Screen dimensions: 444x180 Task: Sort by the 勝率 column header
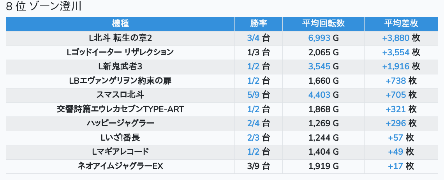[259, 23]
